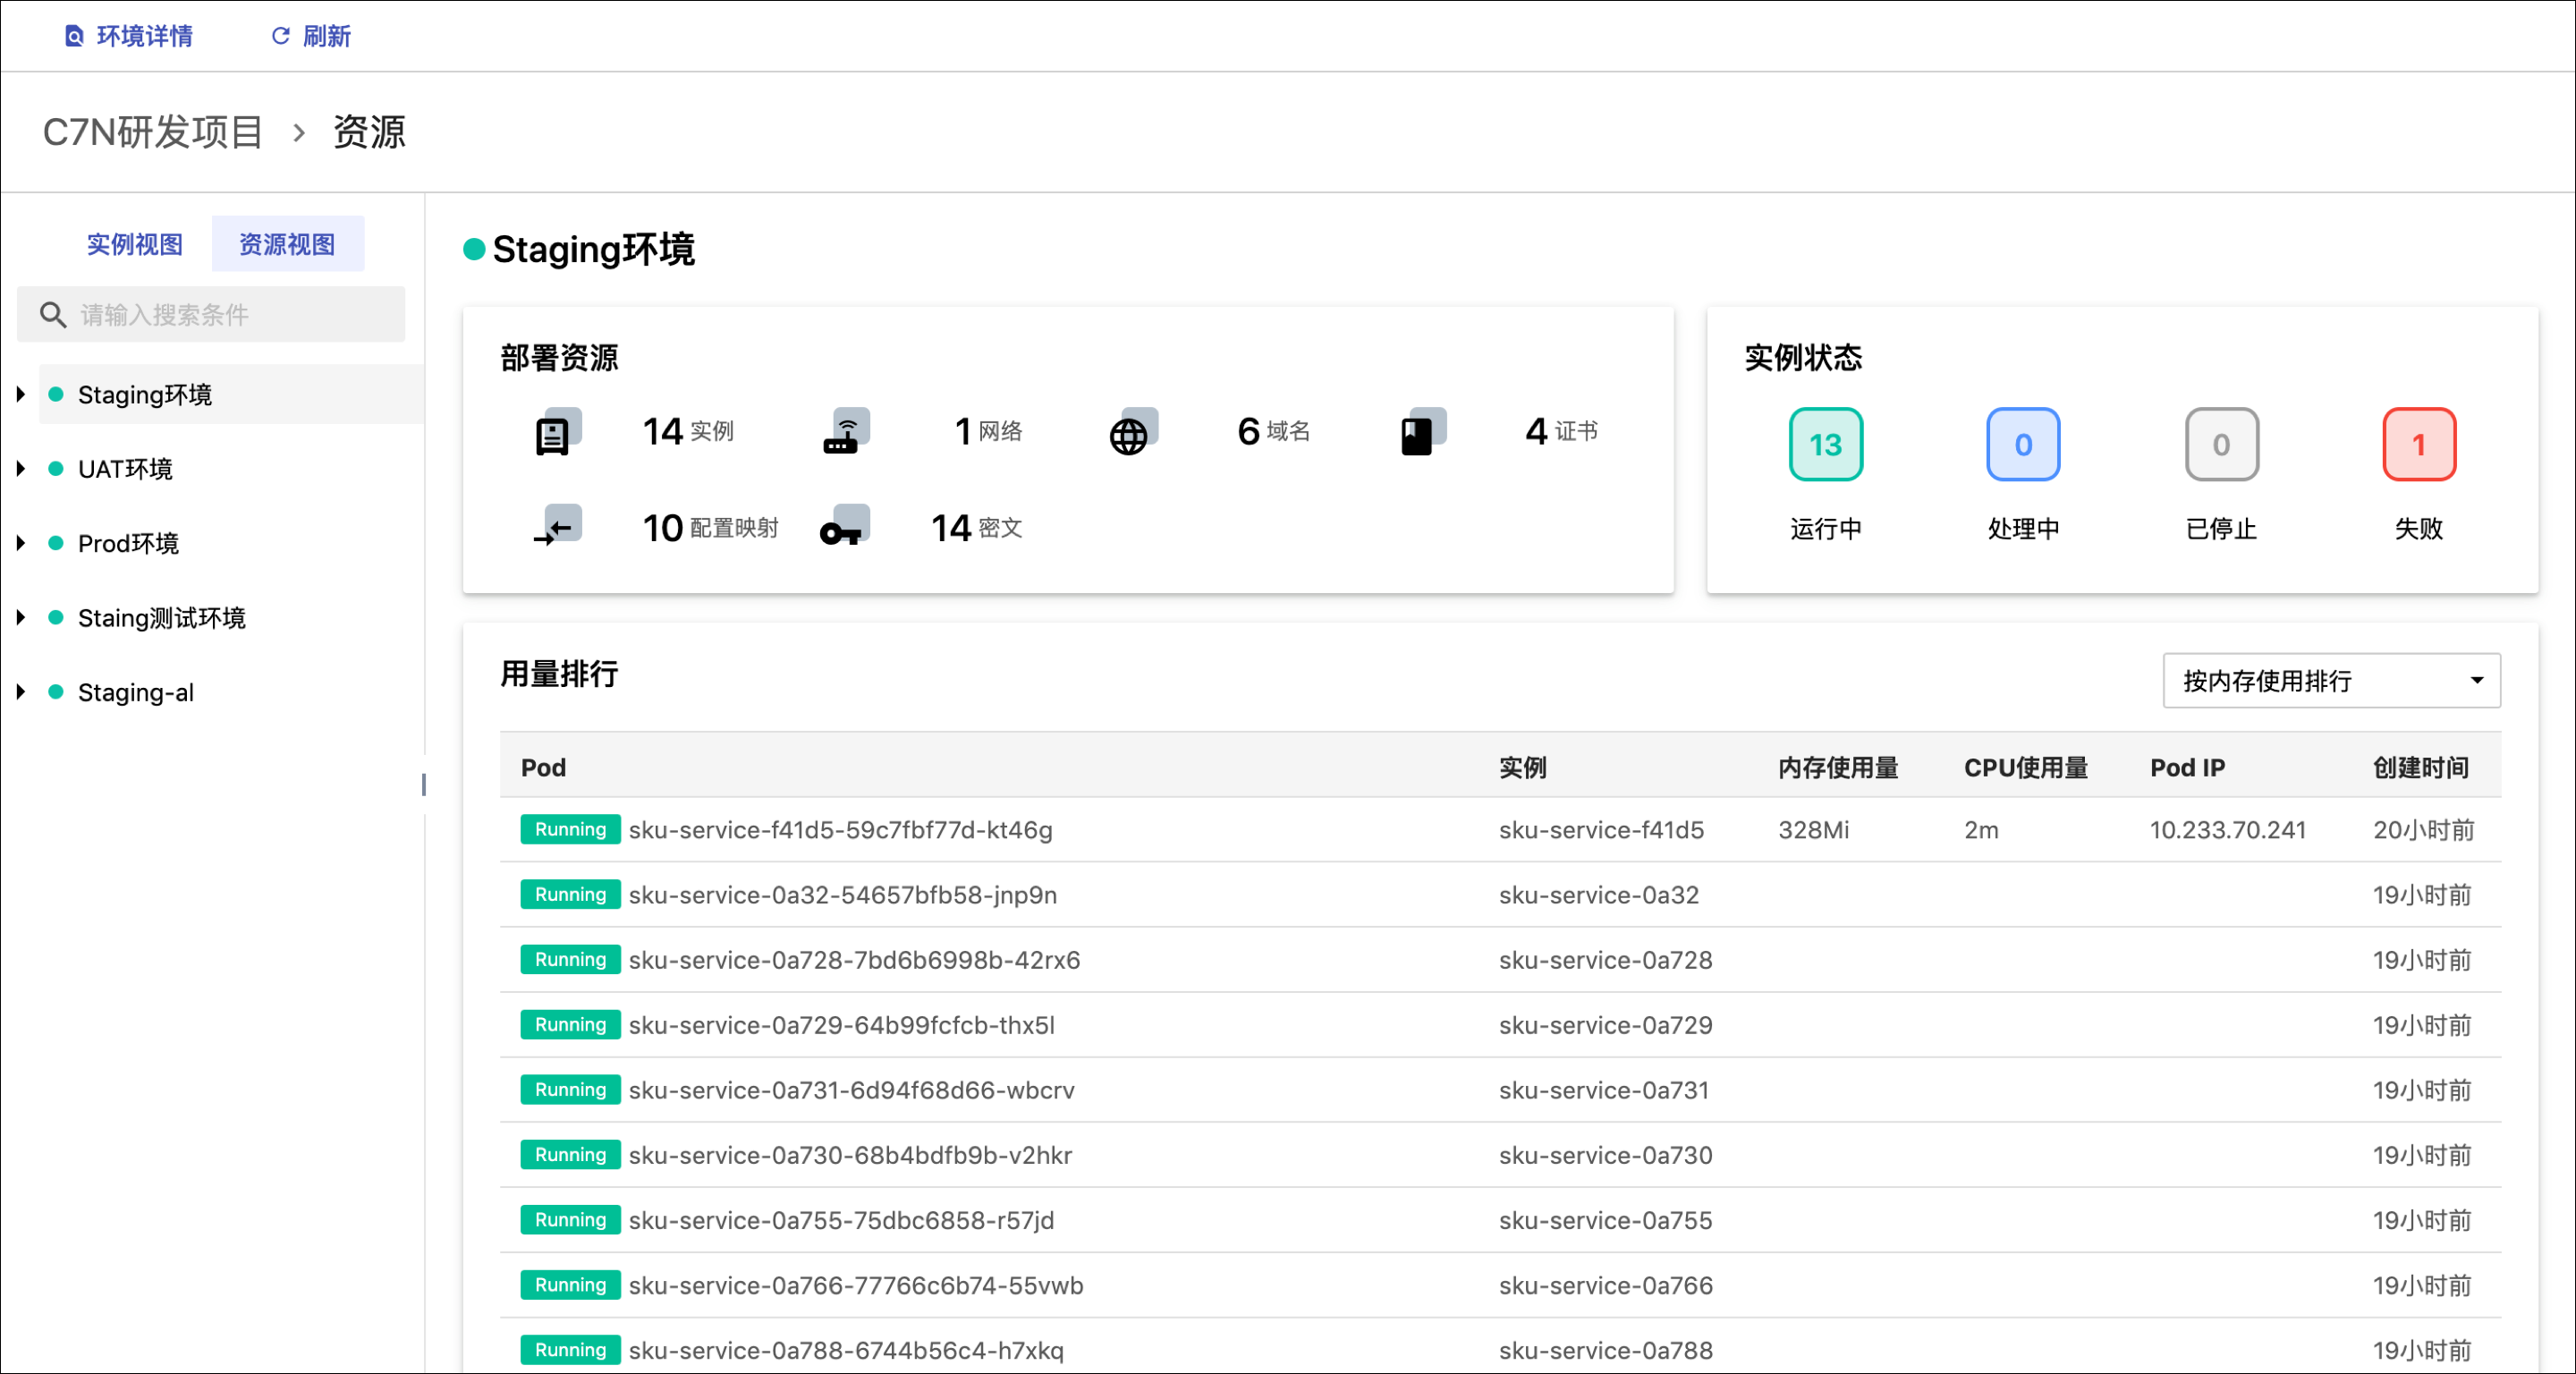Click pod sku-service-f41d5-59c7fbf77d-kt46g

click(840, 830)
